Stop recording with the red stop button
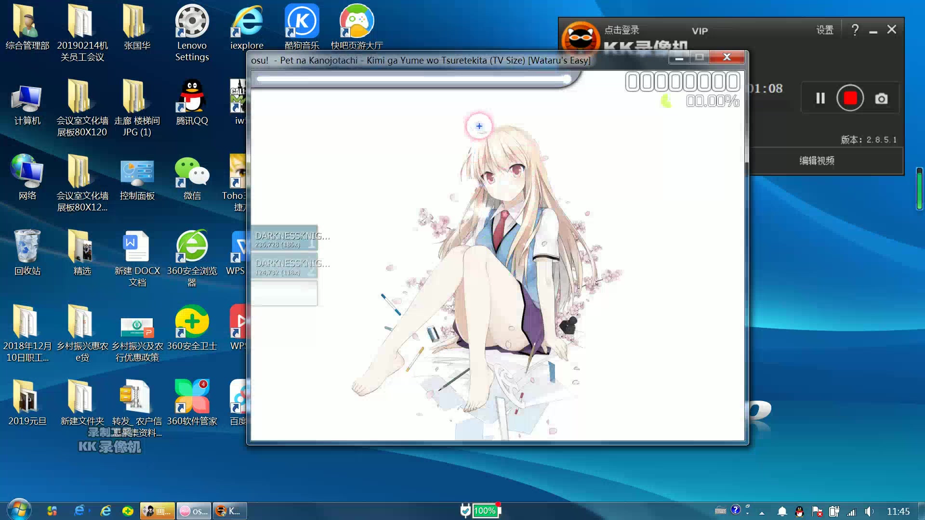The height and width of the screenshot is (520, 925). point(850,98)
